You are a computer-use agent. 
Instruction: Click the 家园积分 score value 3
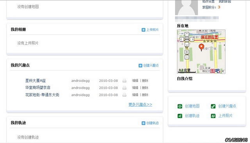tap(219, 7)
